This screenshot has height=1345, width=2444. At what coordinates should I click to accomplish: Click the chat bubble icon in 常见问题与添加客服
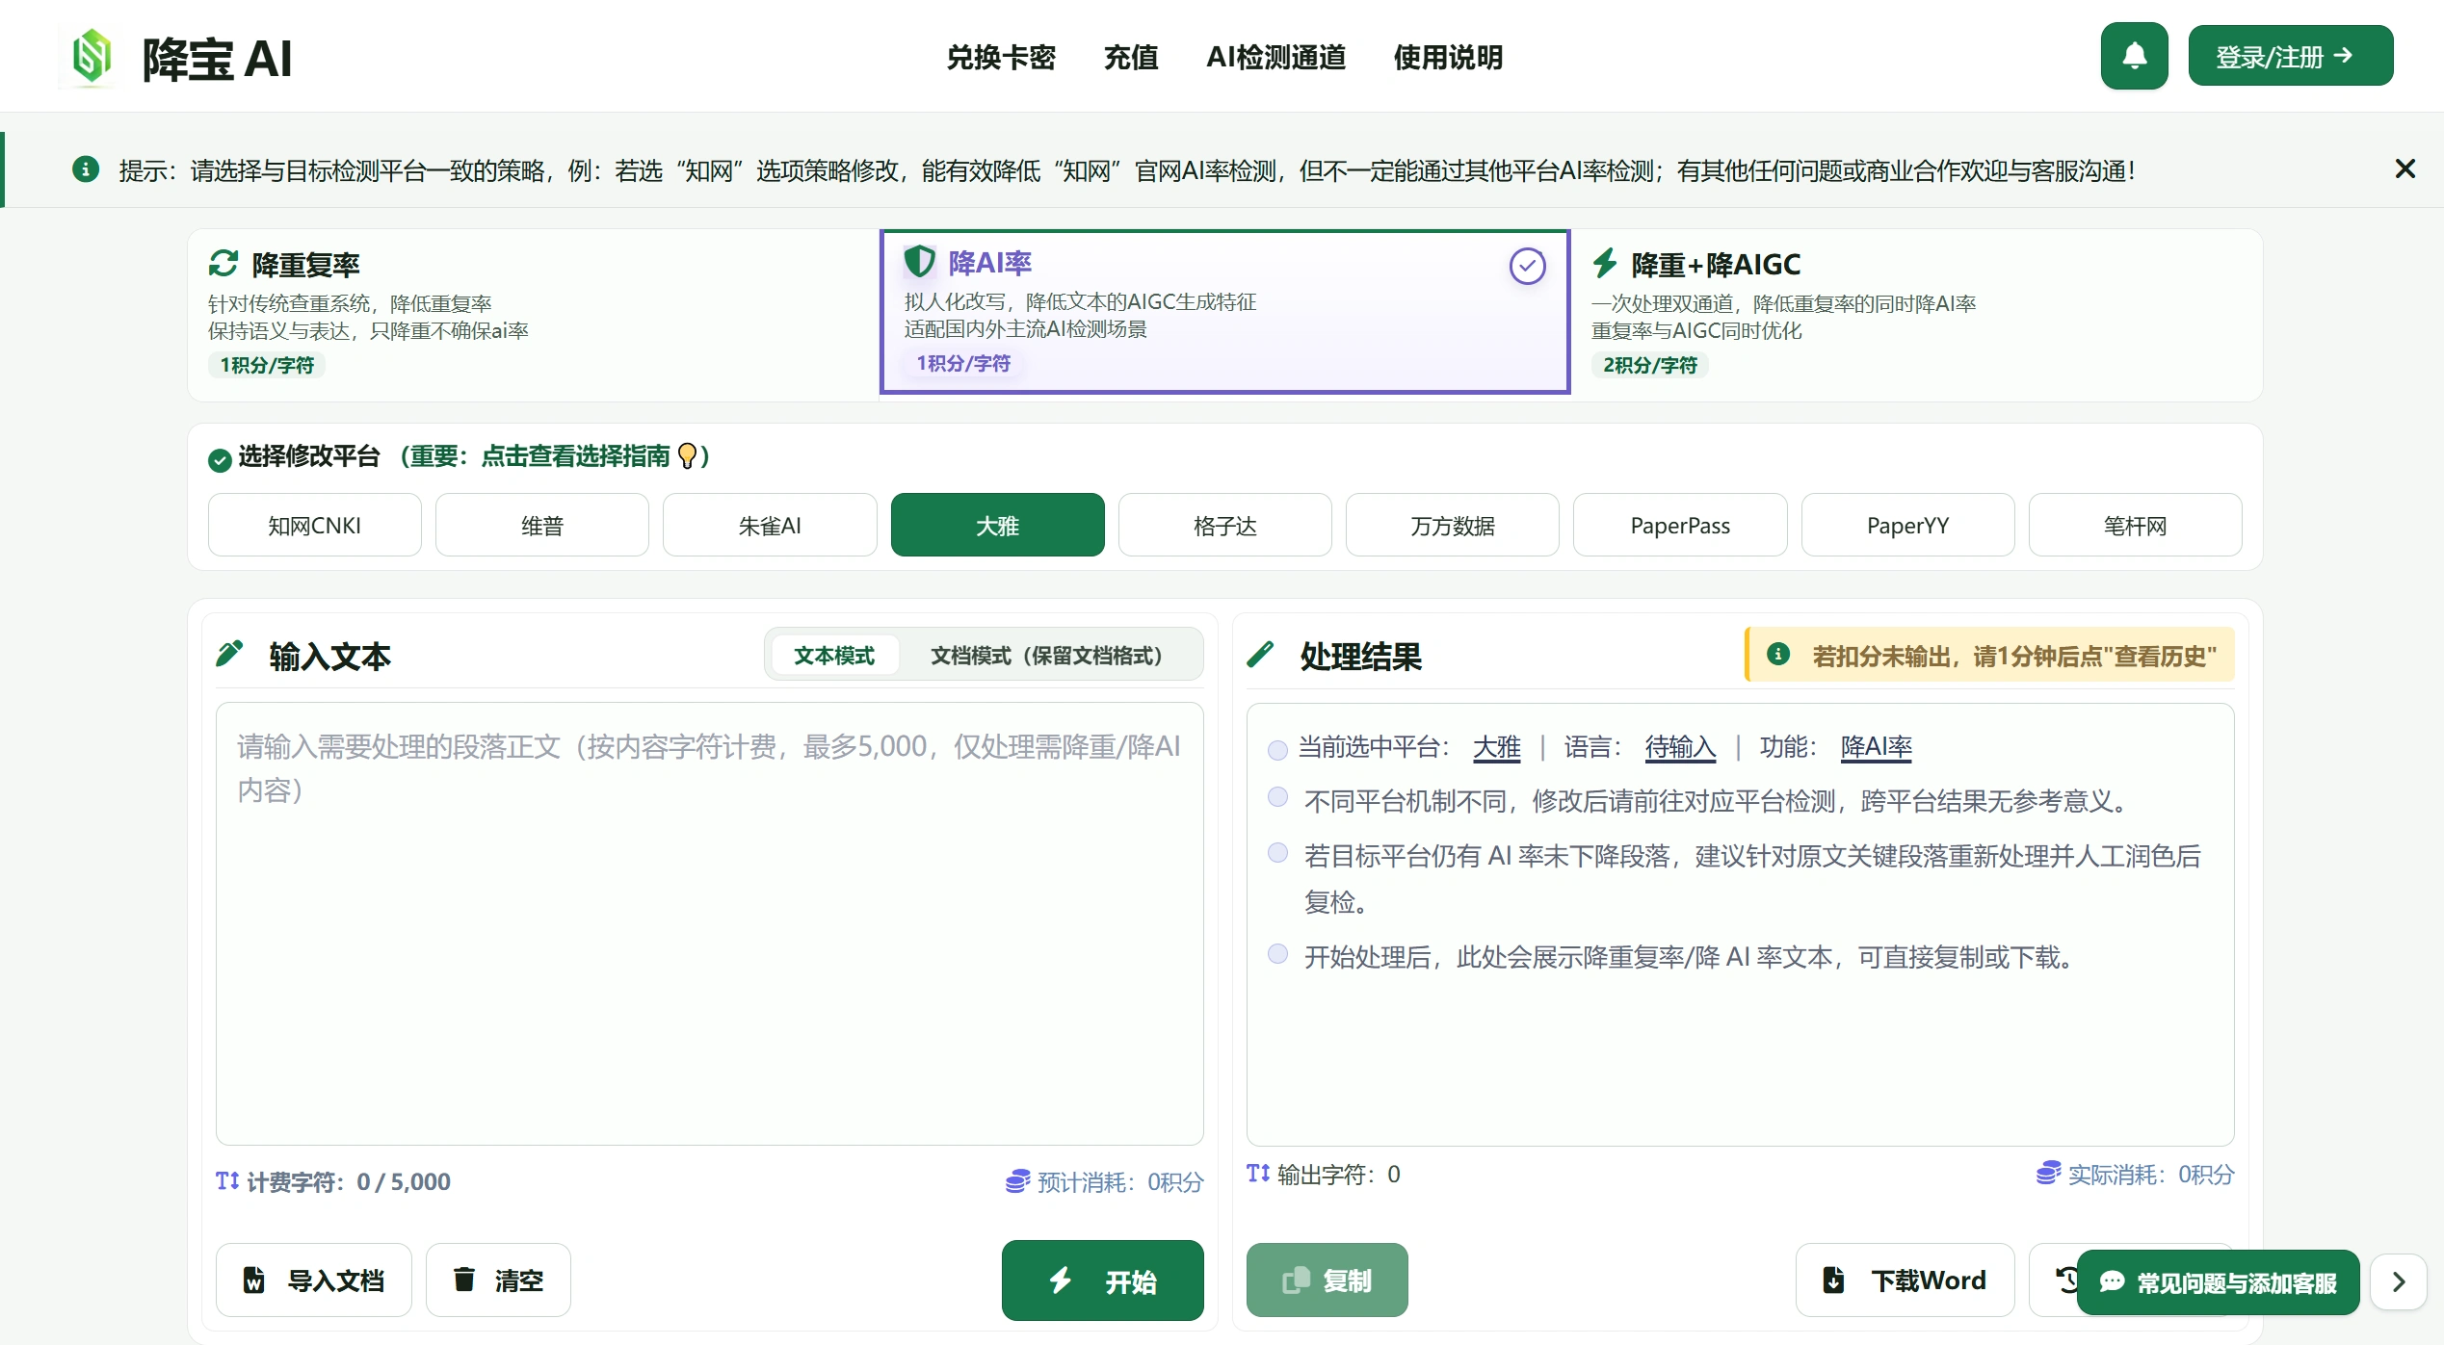[2113, 1282]
